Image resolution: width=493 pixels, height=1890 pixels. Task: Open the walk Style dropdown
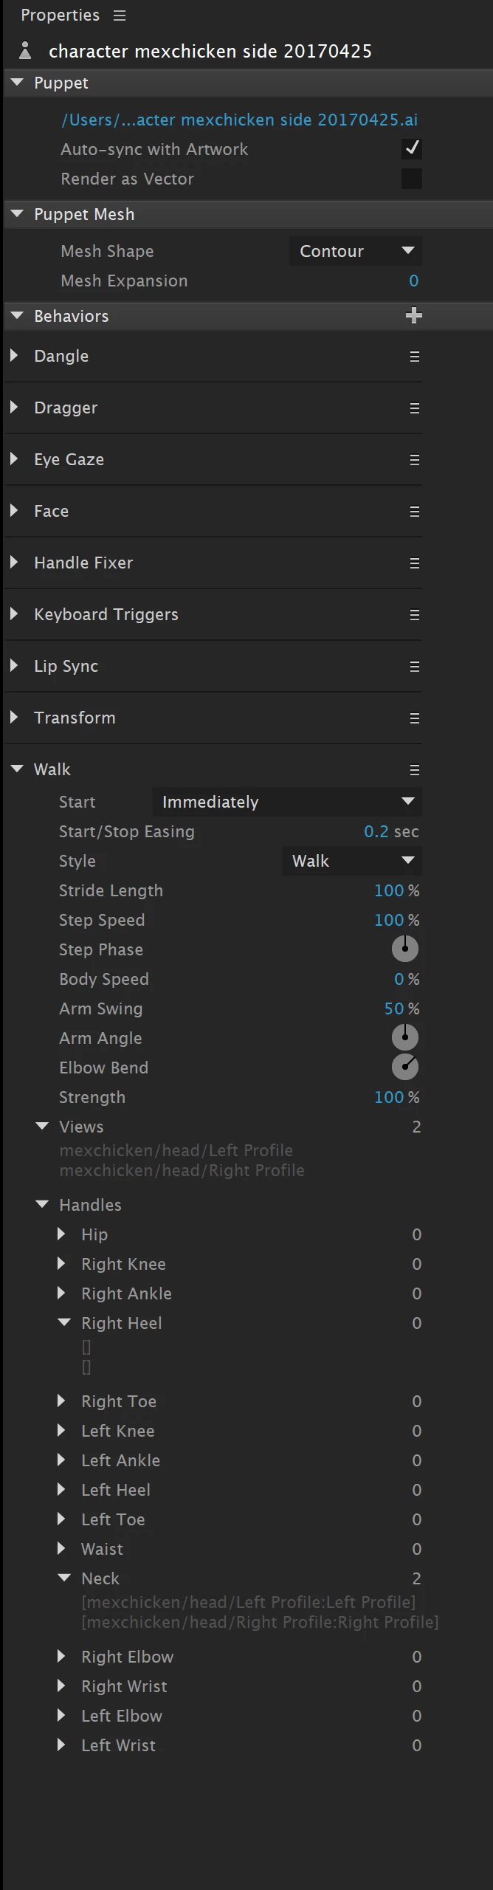352,861
